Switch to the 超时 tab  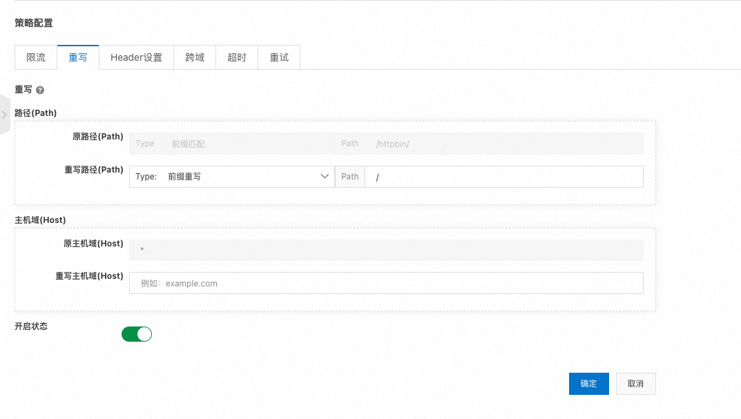tap(237, 57)
